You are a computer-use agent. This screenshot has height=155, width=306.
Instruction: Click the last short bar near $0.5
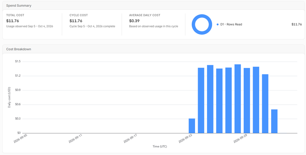[274, 121]
